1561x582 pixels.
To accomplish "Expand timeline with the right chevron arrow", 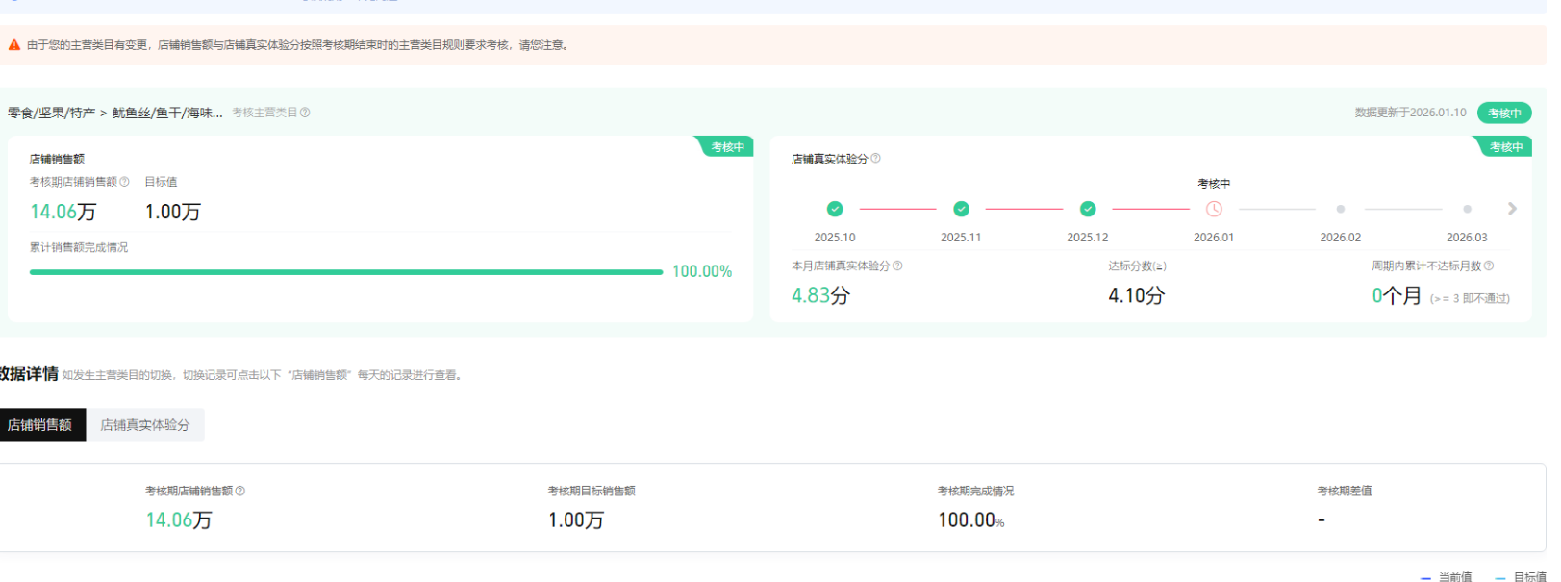I will click(x=1512, y=209).
